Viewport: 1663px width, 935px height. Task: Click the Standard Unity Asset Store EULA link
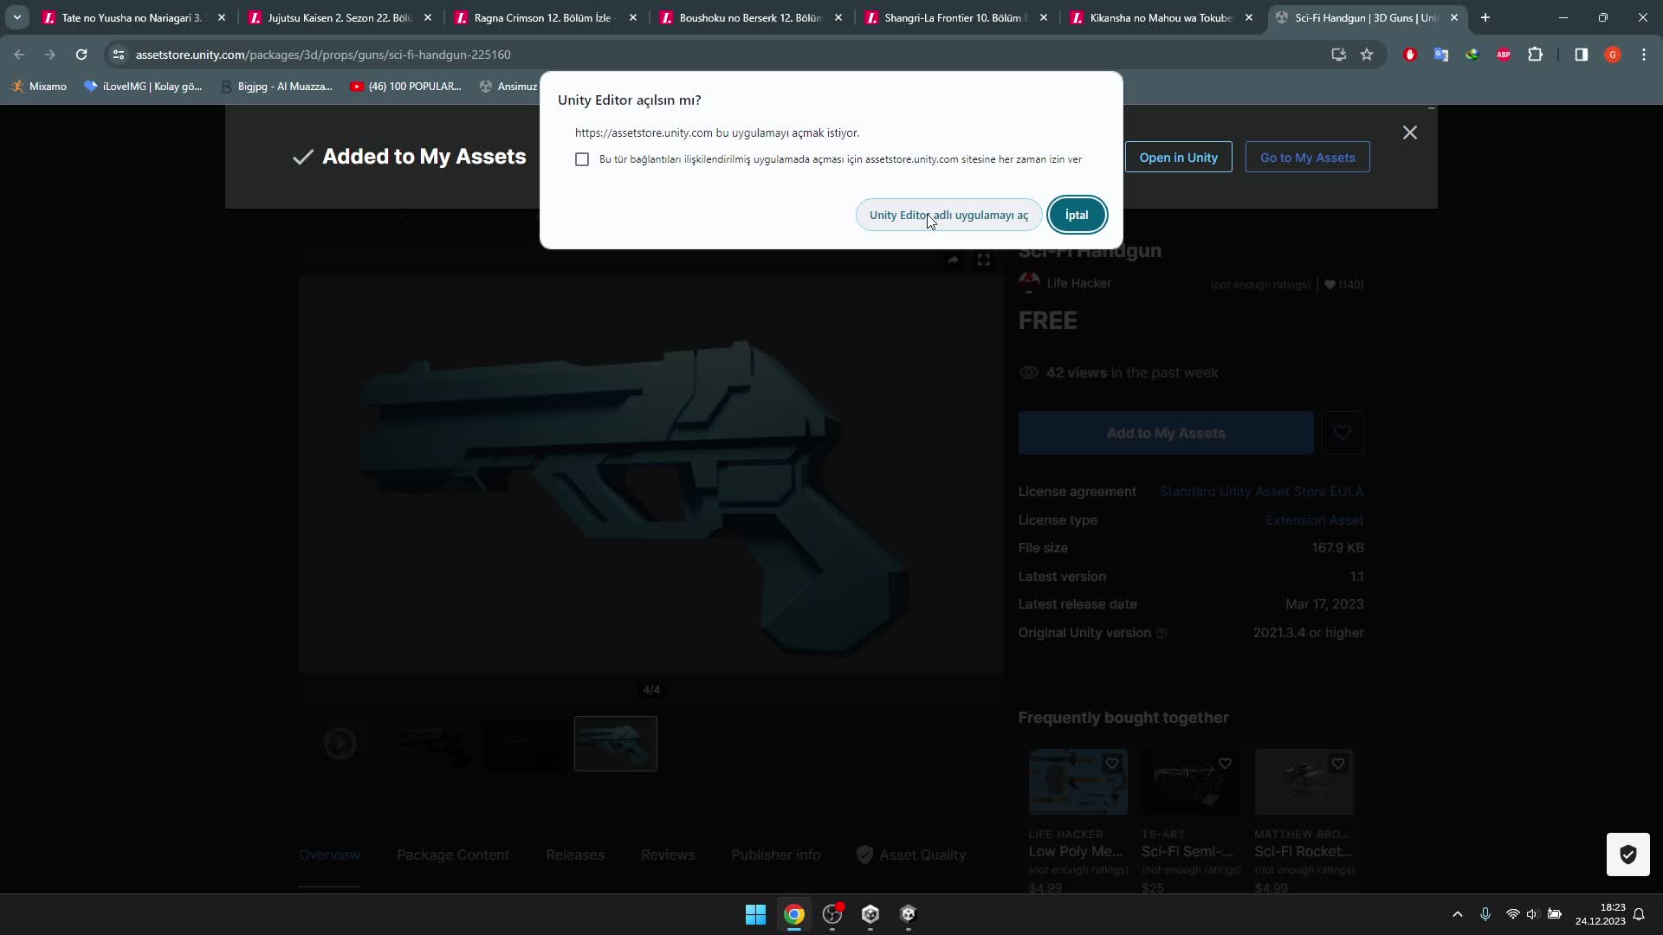pos(1262,491)
